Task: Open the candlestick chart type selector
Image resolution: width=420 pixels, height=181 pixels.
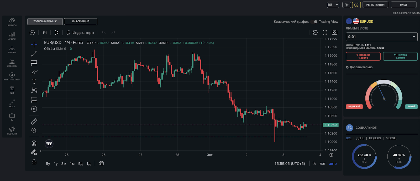Action: click(x=56, y=32)
